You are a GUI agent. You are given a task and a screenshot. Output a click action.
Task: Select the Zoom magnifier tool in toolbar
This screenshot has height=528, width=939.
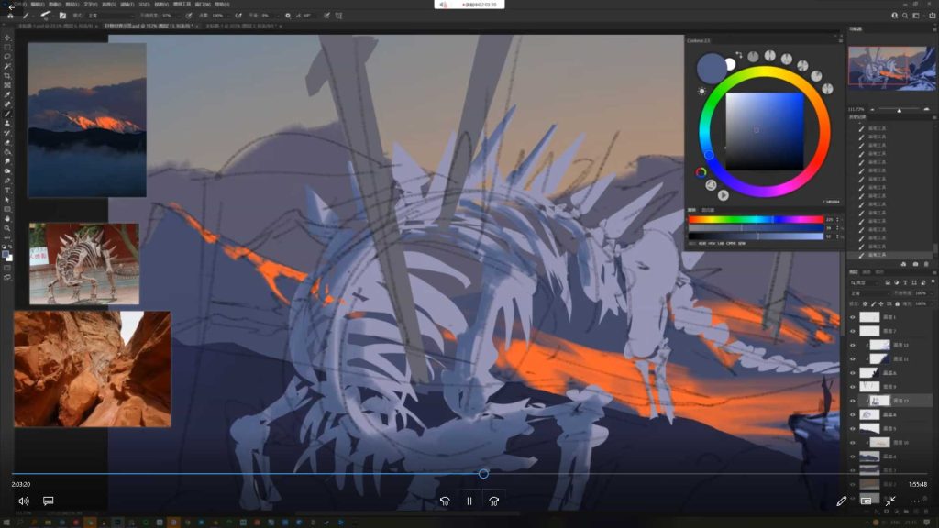[7, 228]
